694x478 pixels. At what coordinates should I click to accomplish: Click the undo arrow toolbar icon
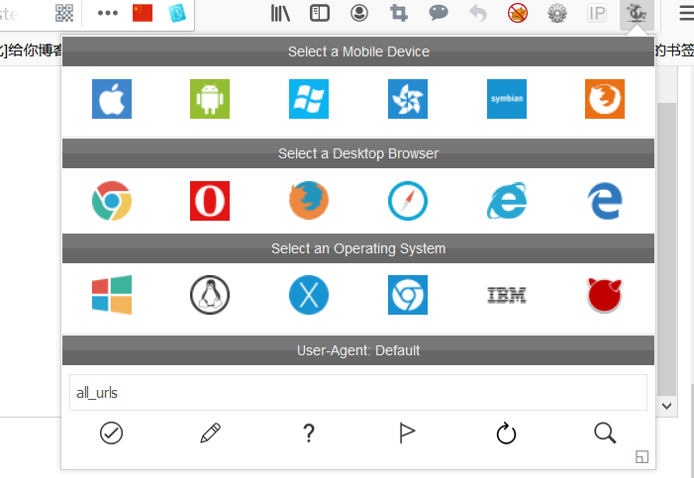[478, 13]
